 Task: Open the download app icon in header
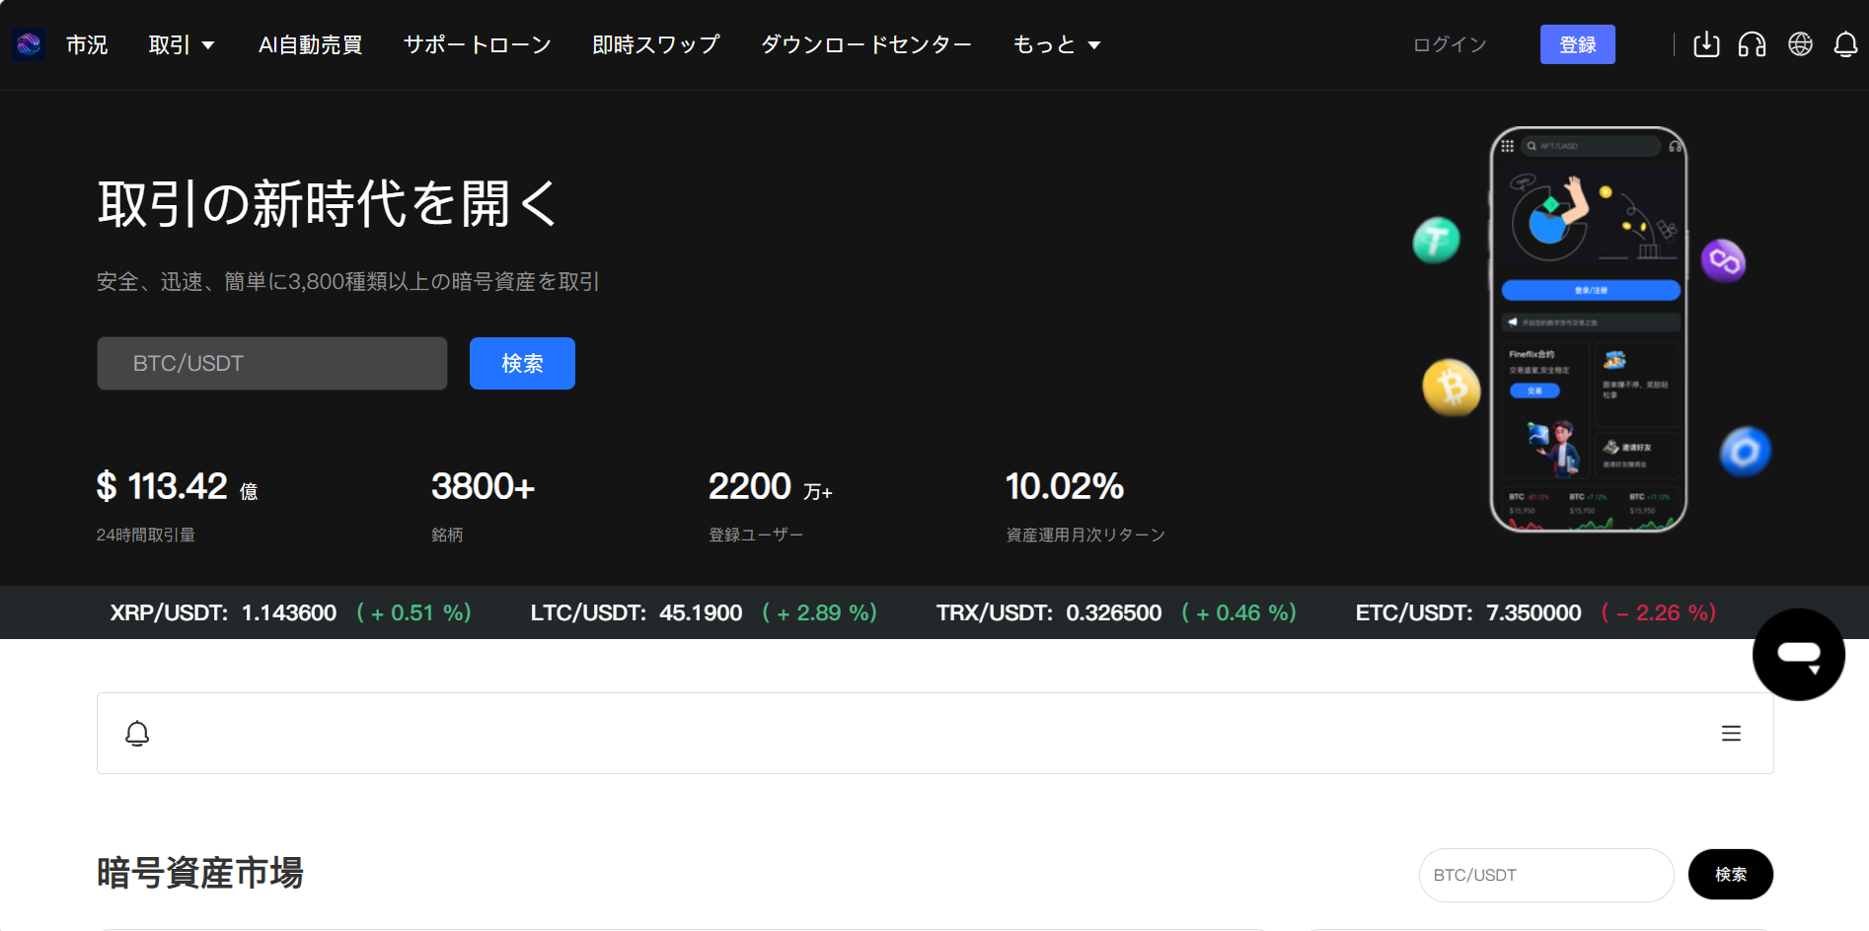click(1706, 44)
